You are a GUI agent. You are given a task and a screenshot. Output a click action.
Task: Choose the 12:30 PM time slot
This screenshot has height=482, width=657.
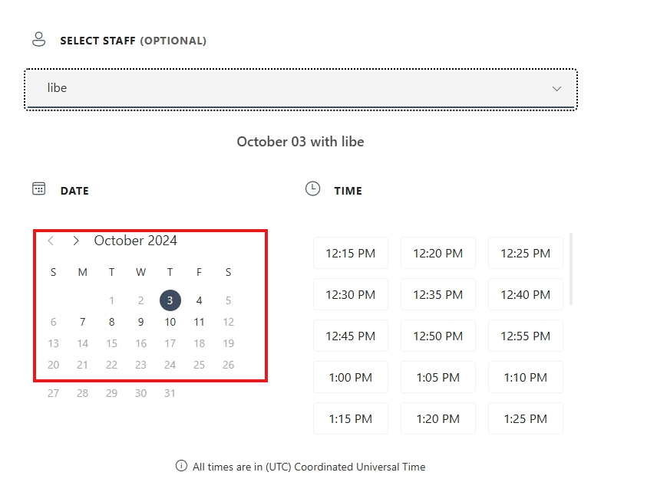351,294
